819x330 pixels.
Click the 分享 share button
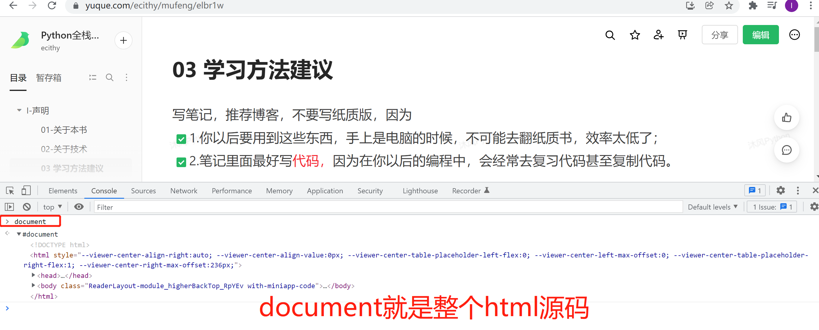719,35
